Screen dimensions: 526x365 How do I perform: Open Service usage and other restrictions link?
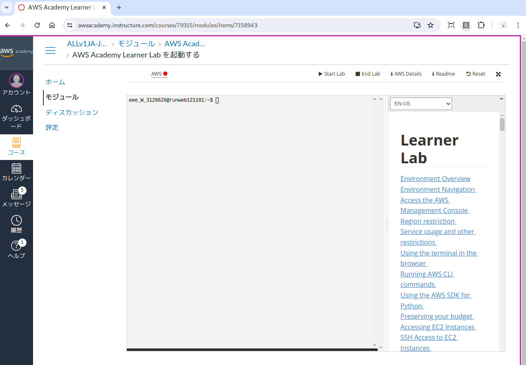point(438,237)
